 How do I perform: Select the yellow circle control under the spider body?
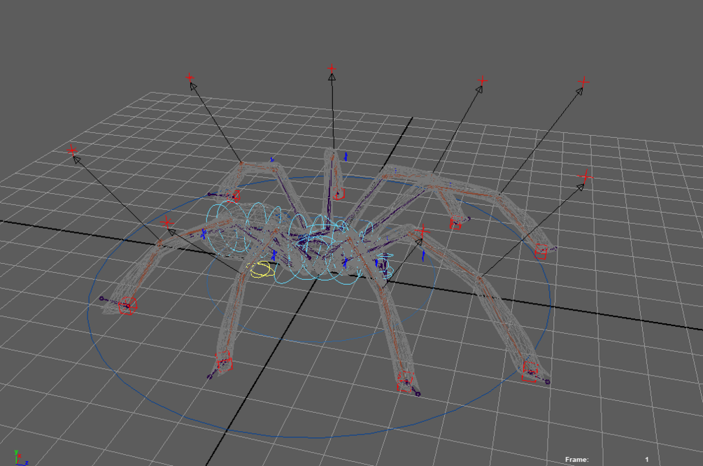(262, 270)
